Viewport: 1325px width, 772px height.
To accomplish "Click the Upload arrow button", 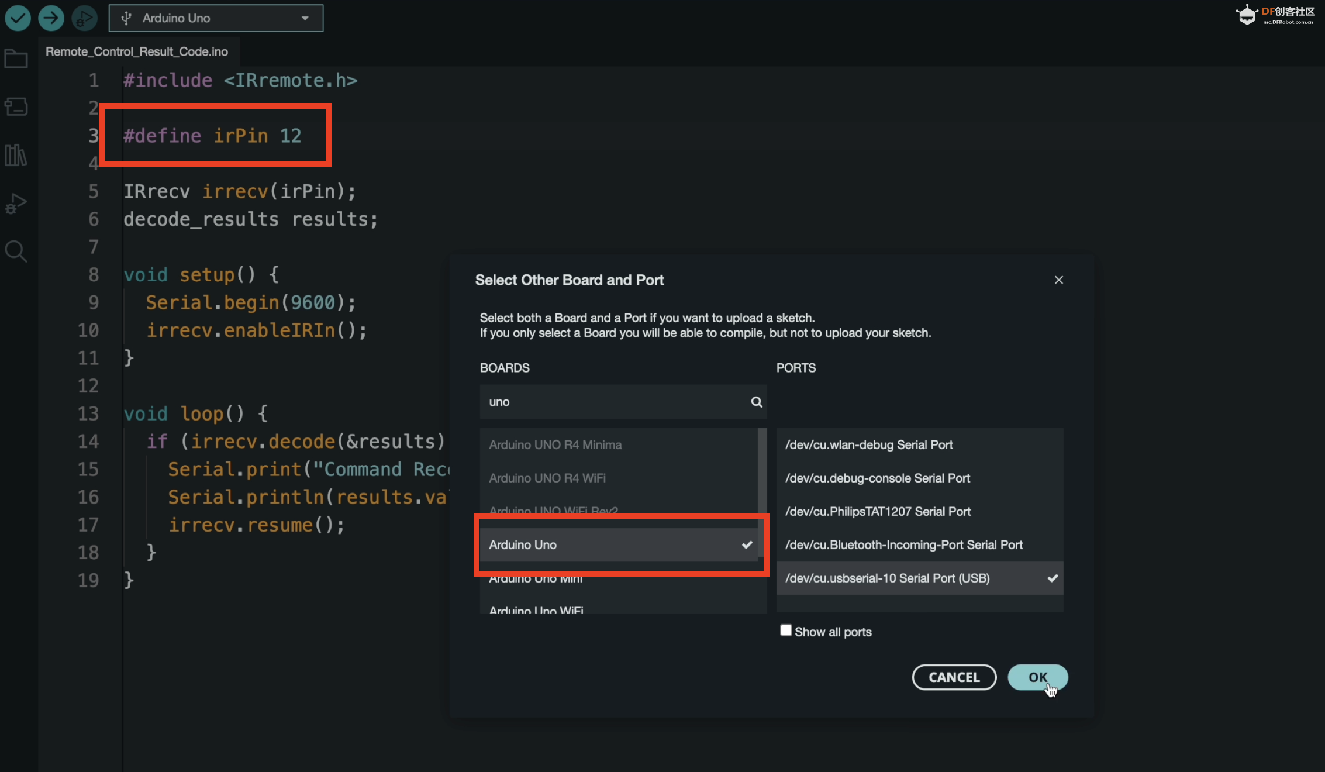I will click(x=51, y=18).
